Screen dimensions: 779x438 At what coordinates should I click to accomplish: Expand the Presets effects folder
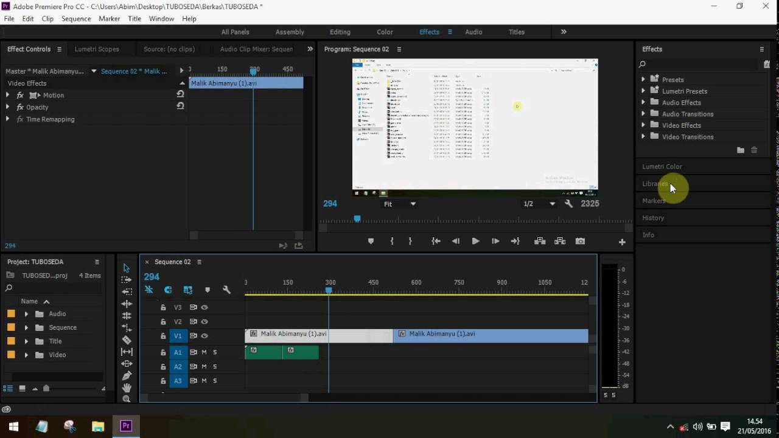643,79
